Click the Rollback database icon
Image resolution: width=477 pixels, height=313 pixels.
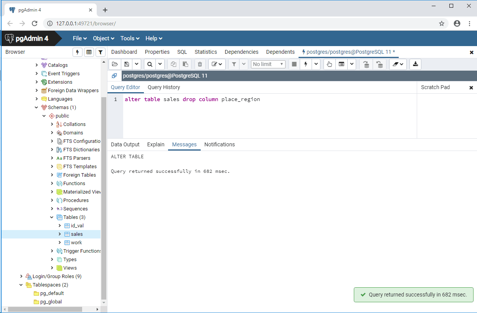click(x=380, y=64)
